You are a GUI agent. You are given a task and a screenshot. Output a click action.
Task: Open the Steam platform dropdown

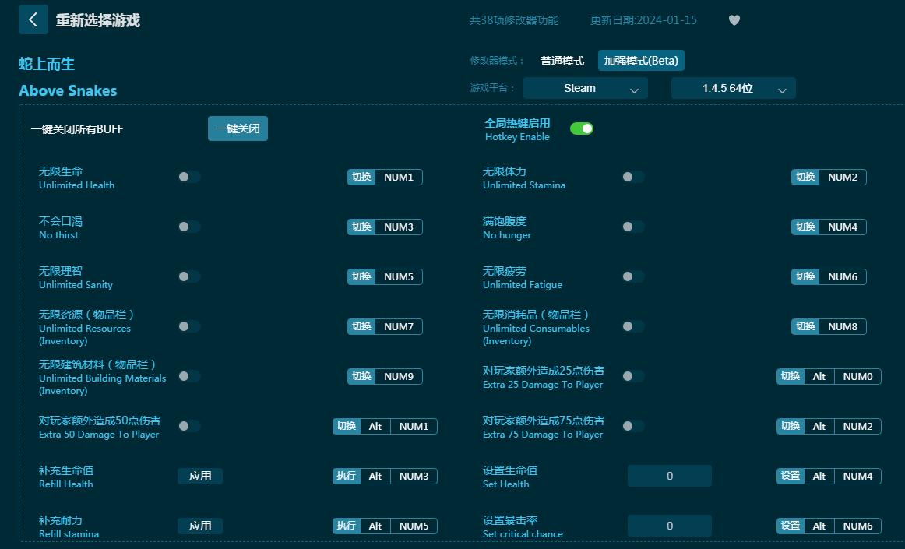tap(585, 88)
